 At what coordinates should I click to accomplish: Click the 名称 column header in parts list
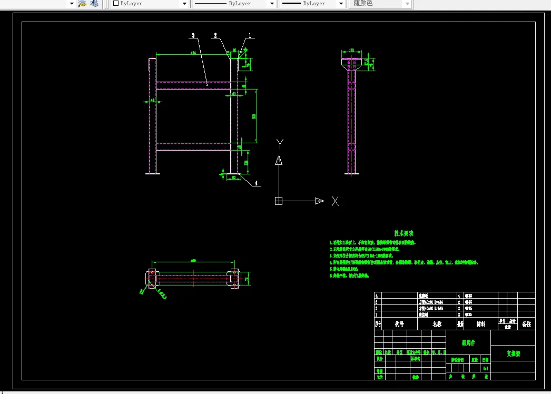(437, 324)
